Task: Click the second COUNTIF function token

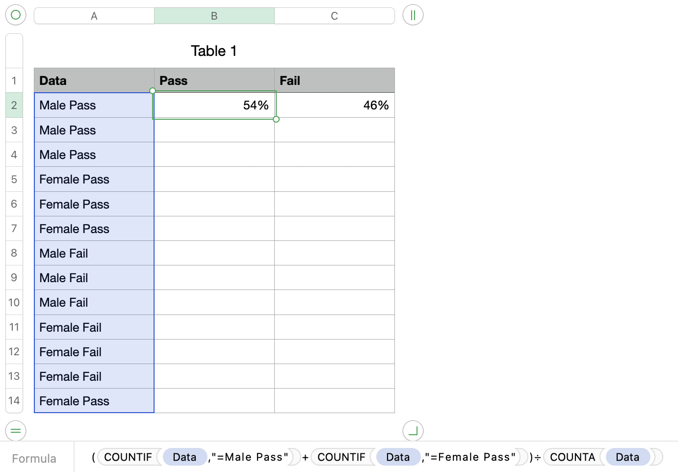Action: coord(341,457)
